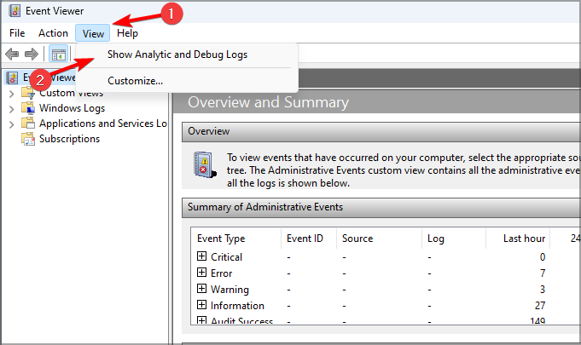Expand the Information event type row

coord(202,305)
